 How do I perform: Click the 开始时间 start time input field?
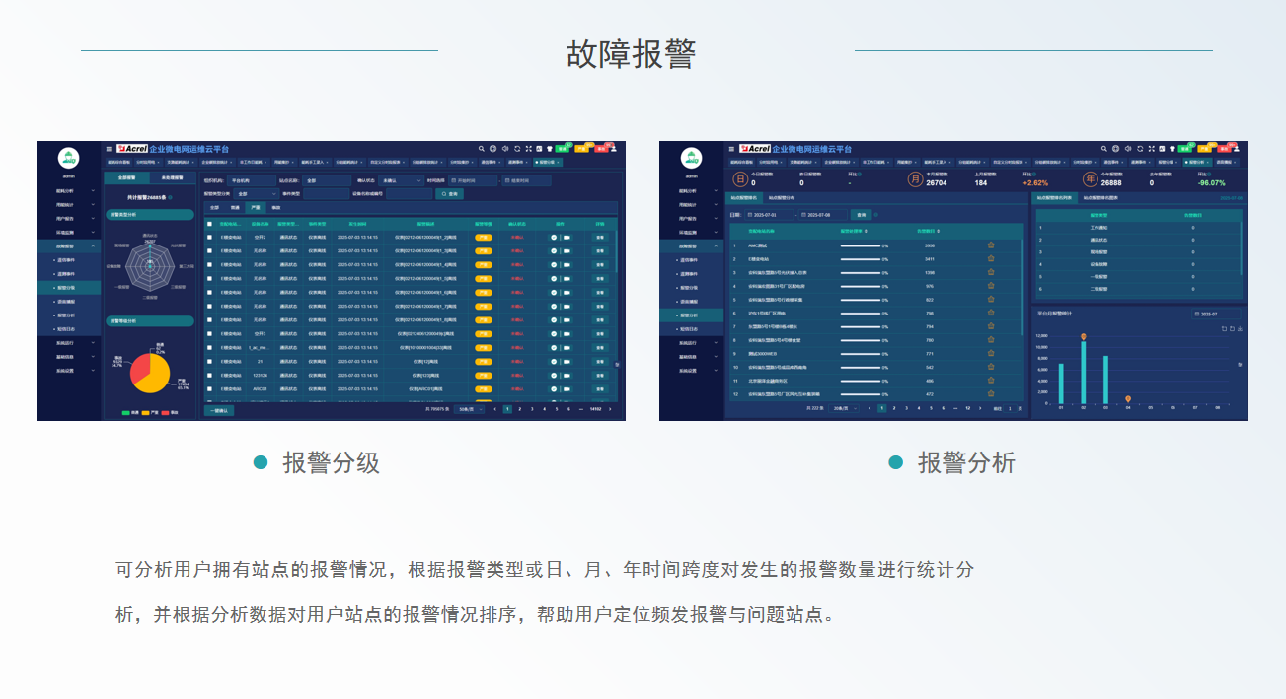point(475,181)
